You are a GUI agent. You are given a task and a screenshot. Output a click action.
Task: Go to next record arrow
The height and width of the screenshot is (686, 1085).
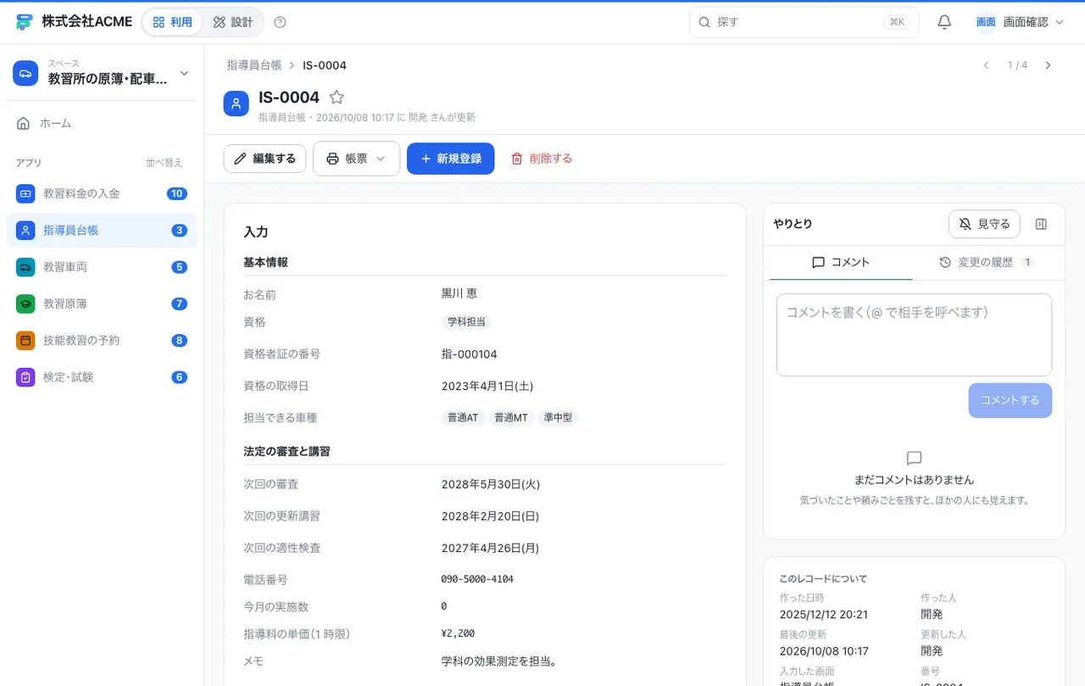coord(1048,65)
